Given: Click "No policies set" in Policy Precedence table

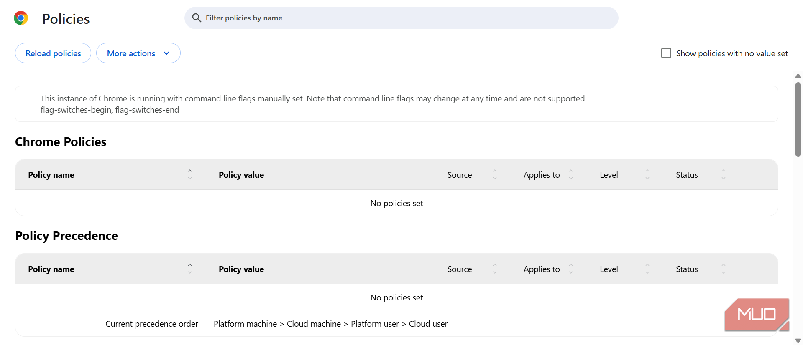Looking at the screenshot, I should click(396, 297).
